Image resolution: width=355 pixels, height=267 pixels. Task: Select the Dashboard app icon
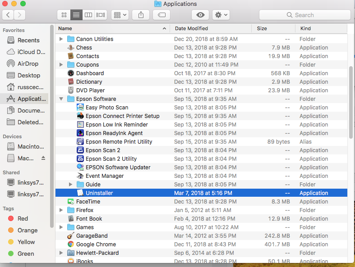click(71, 73)
